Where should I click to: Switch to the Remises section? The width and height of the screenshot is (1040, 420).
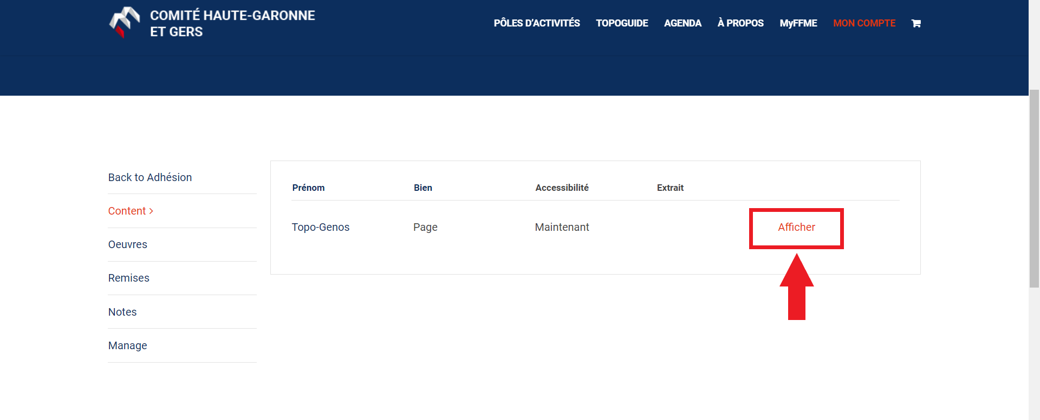pyautogui.click(x=129, y=278)
